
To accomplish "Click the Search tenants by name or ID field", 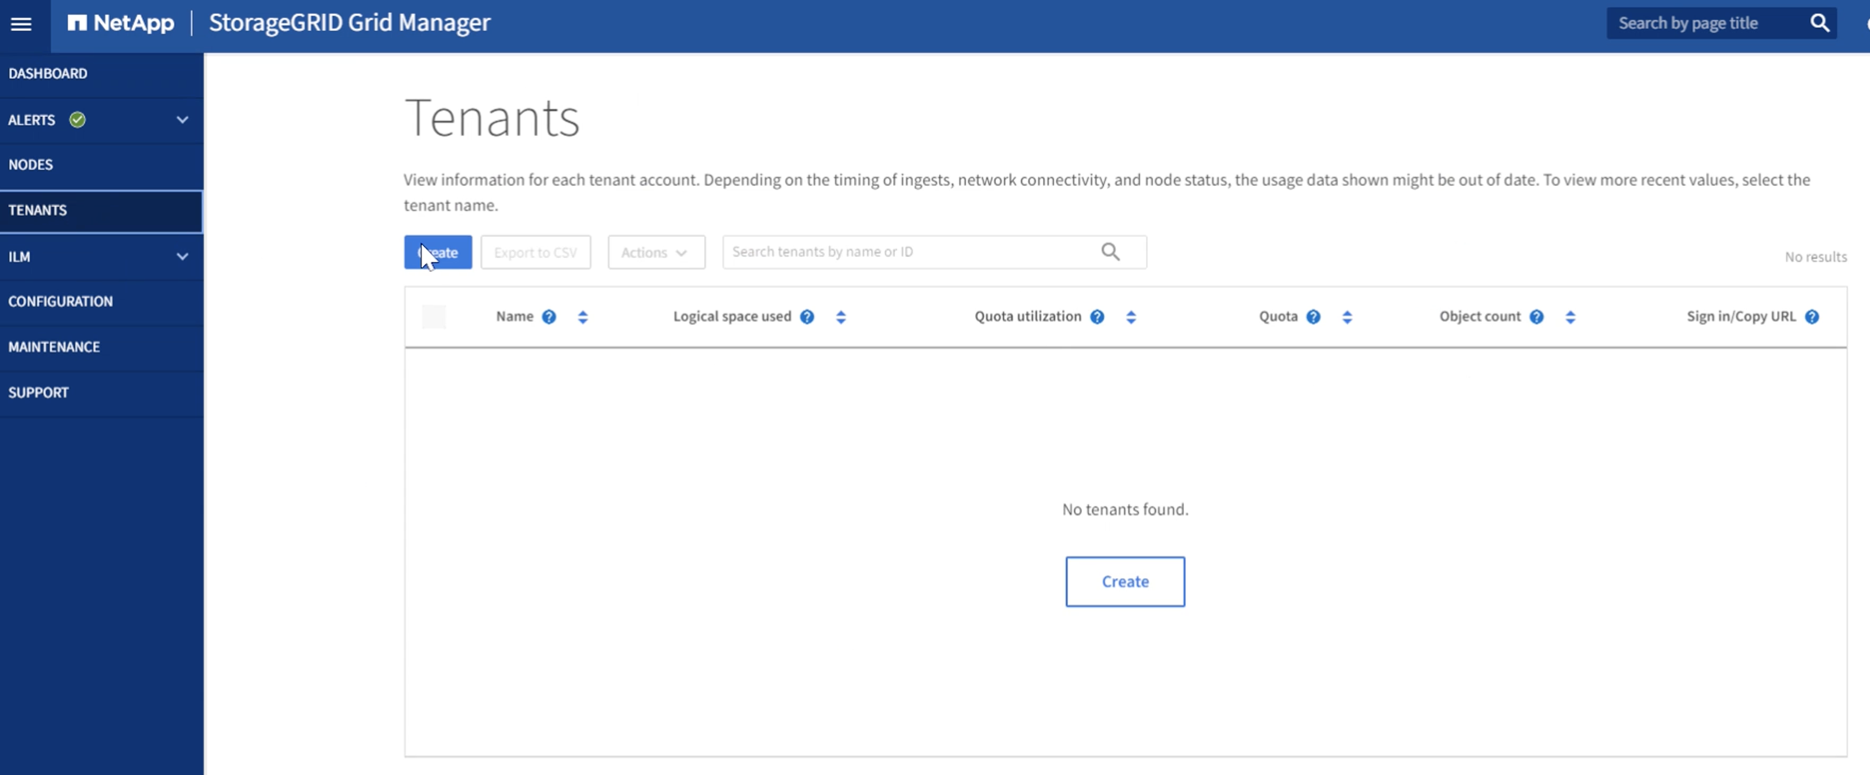I will (911, 252).
